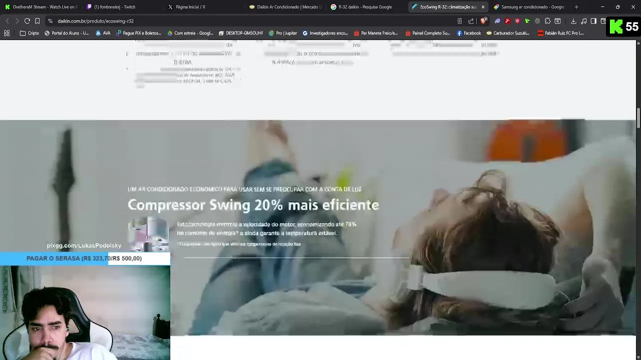
Task: Open the grey aperture extension icon
Action: [537, 21]
